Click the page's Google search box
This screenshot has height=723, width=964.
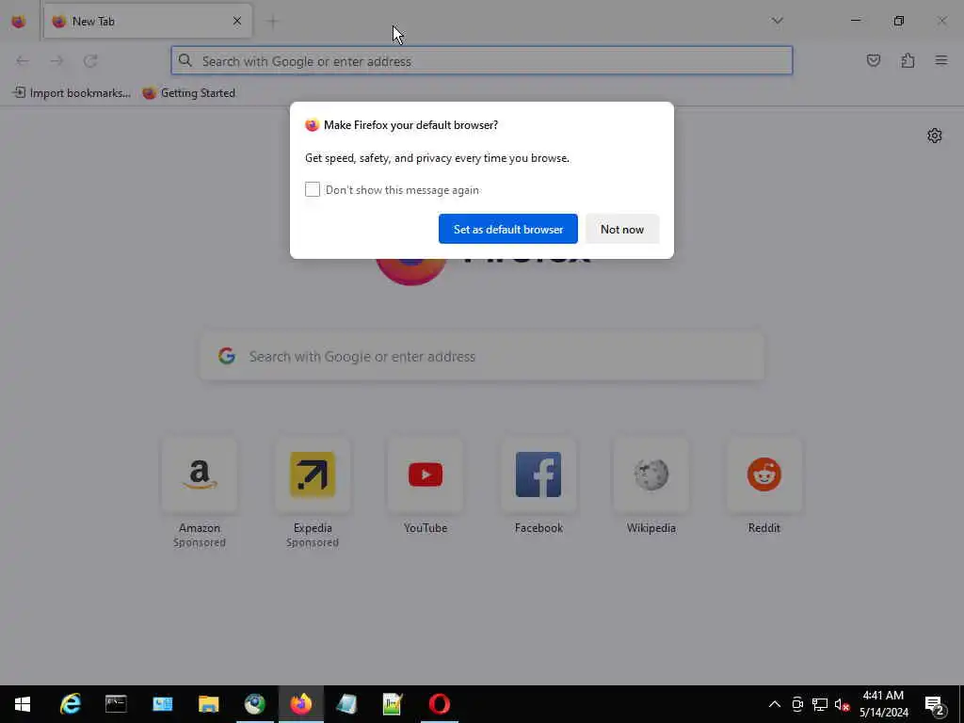482,356
